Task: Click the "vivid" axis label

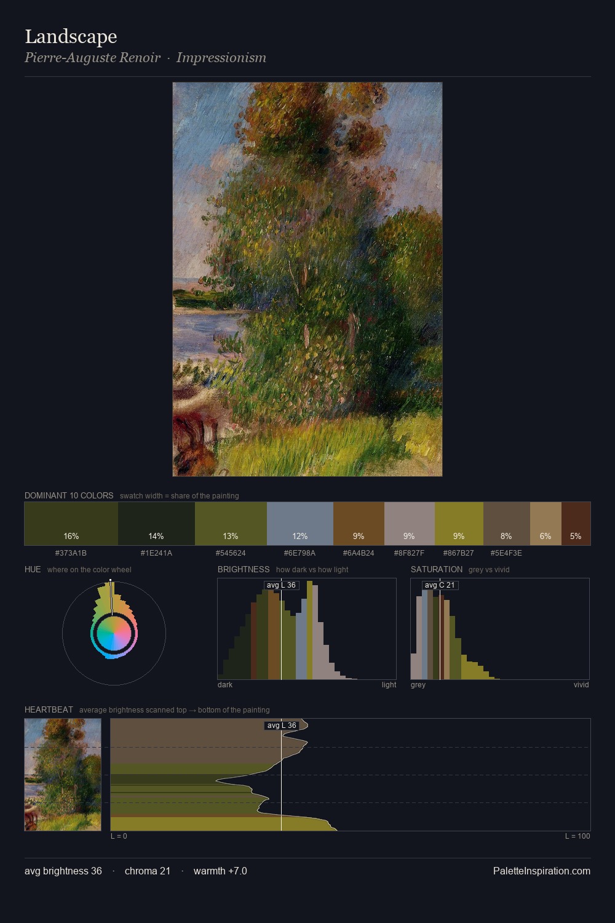Action: (581, 685)
